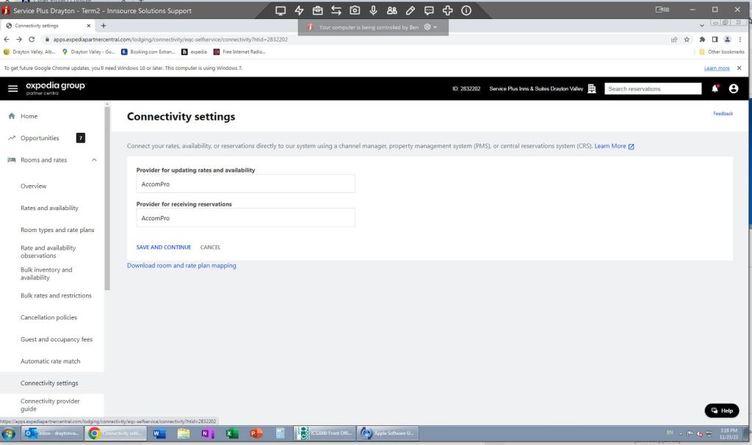Click the Search reservations field
This screenshot has height=445, width=752.
[x=652, y=88]
